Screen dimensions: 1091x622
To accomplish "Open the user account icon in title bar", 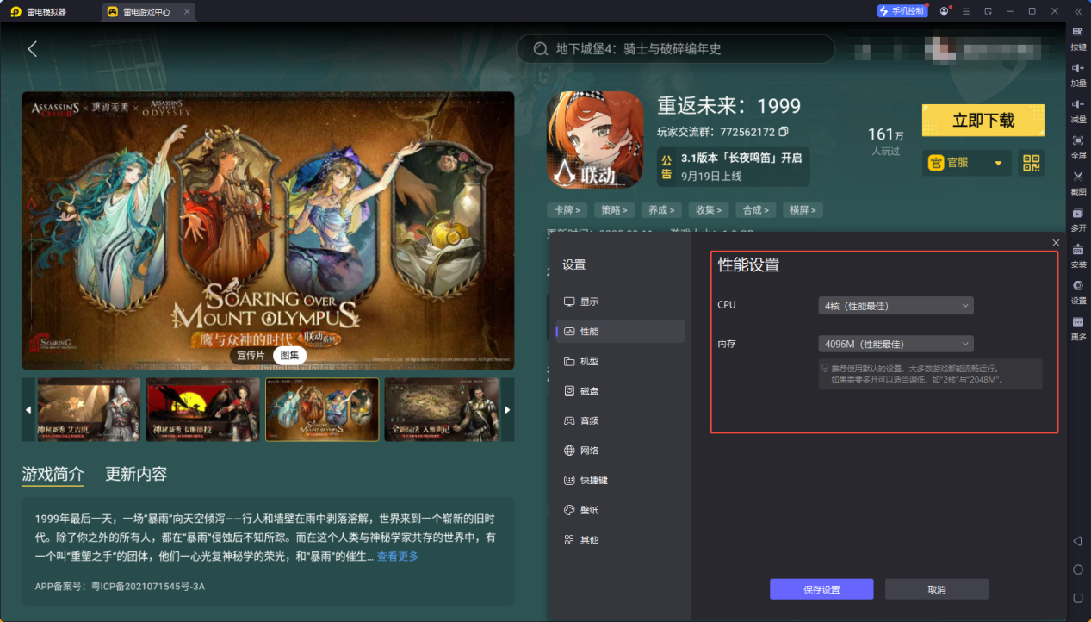I will [945, 11].
